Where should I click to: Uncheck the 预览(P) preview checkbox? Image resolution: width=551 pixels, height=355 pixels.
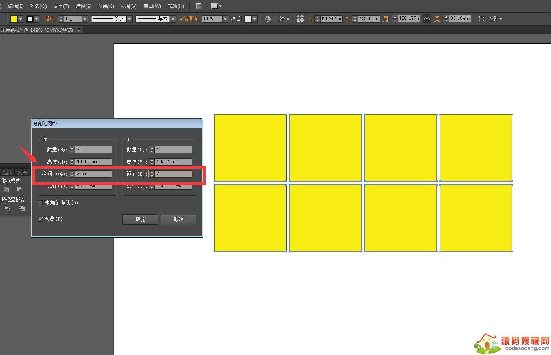point(40,219)
